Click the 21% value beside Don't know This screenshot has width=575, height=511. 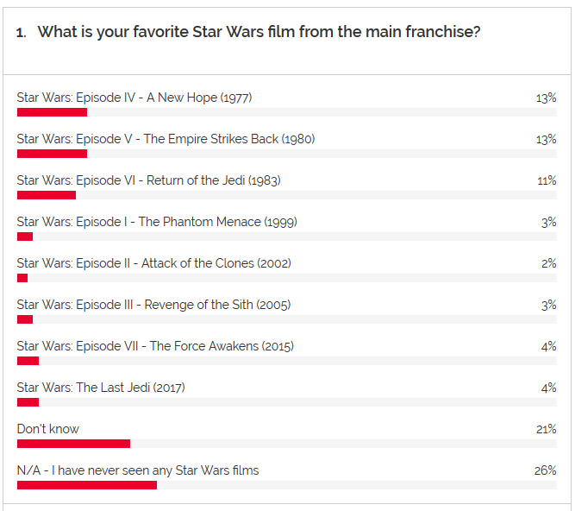547,429
